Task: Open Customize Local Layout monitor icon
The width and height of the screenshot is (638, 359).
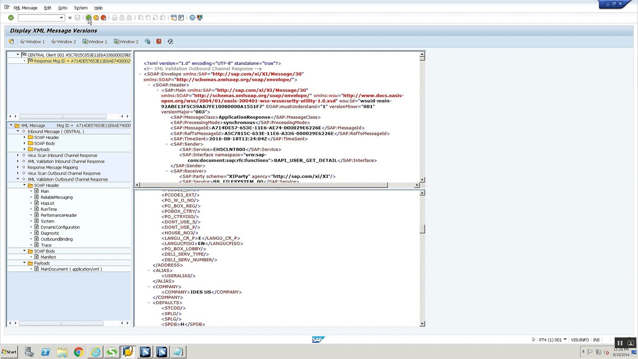Action: coord(199,18)
